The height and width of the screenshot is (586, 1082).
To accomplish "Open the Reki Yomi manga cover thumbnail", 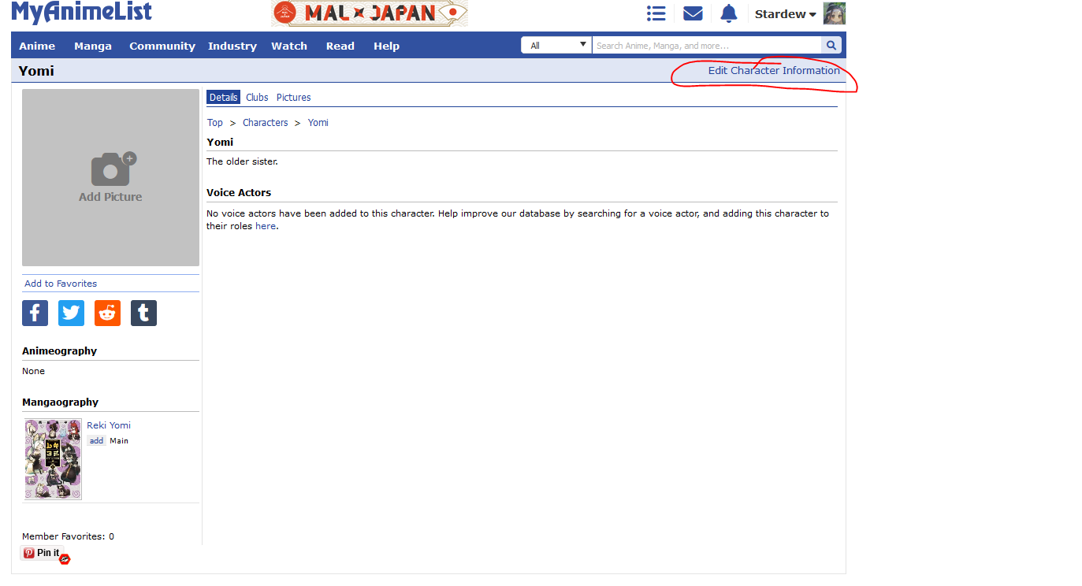I will (x=53, y=459).
